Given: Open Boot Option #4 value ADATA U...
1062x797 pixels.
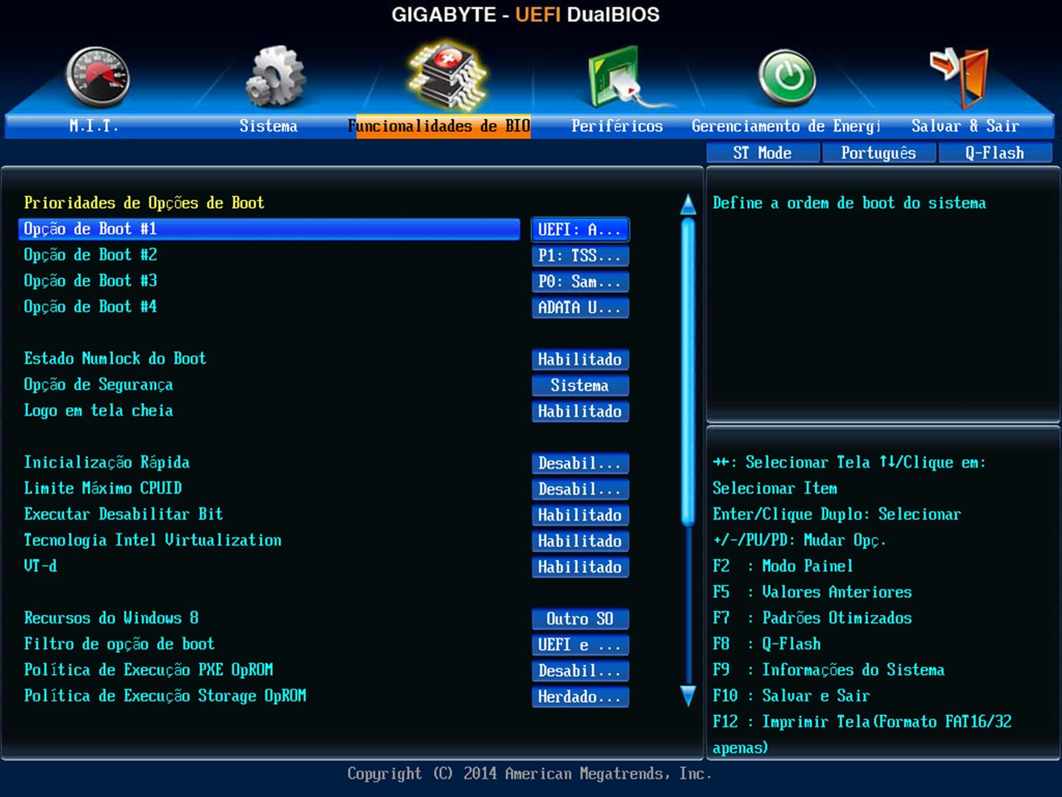Looking at the screenshot, I should [580, 308].
